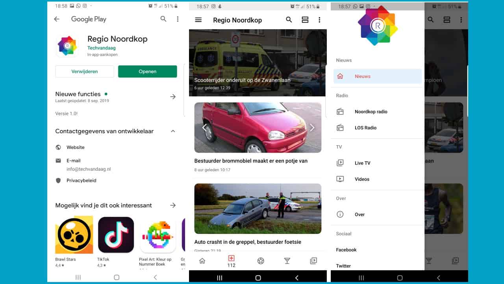Tap Android home button on news screen
The height and width of the screenshot is (284, 504).
pos(258,278)
